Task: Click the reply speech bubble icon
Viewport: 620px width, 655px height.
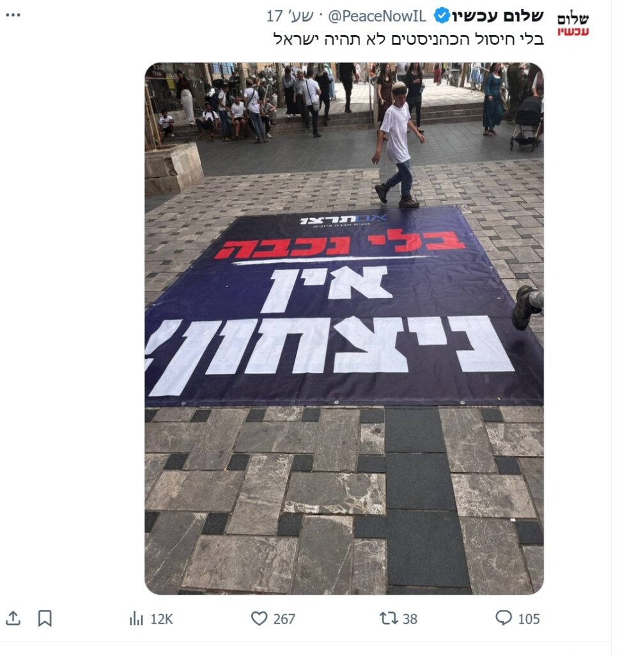Action: [504, 618]
